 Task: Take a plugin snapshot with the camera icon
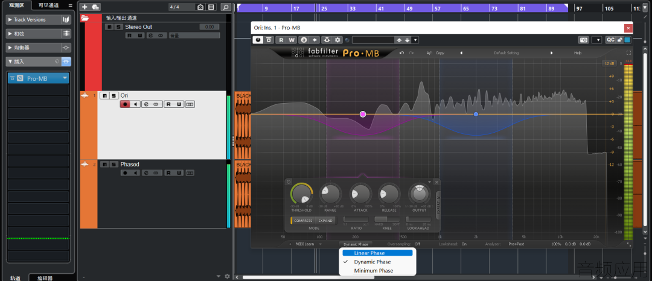[584, 40]
